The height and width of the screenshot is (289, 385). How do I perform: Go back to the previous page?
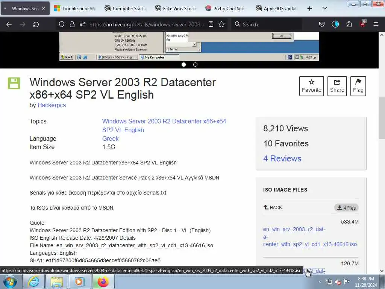click(x=9, y=24)
